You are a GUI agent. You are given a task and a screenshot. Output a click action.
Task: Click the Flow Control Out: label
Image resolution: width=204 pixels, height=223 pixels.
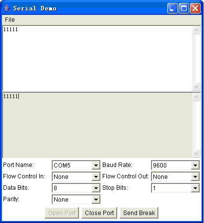[x=126, y=176]
